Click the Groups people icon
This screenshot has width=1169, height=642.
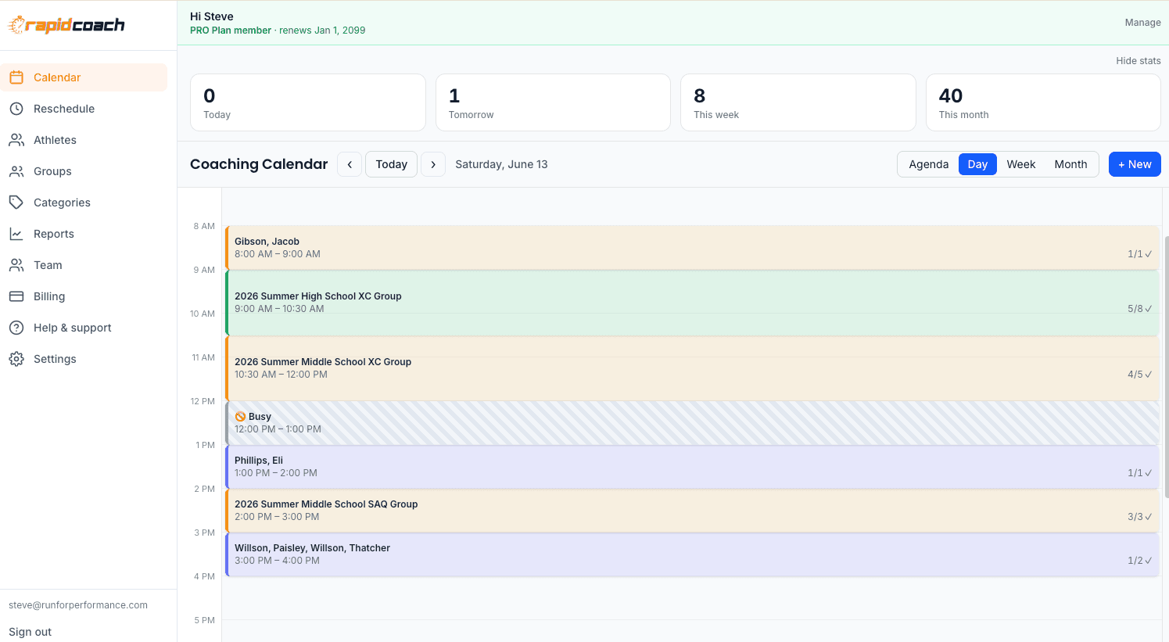click(16, 171)
